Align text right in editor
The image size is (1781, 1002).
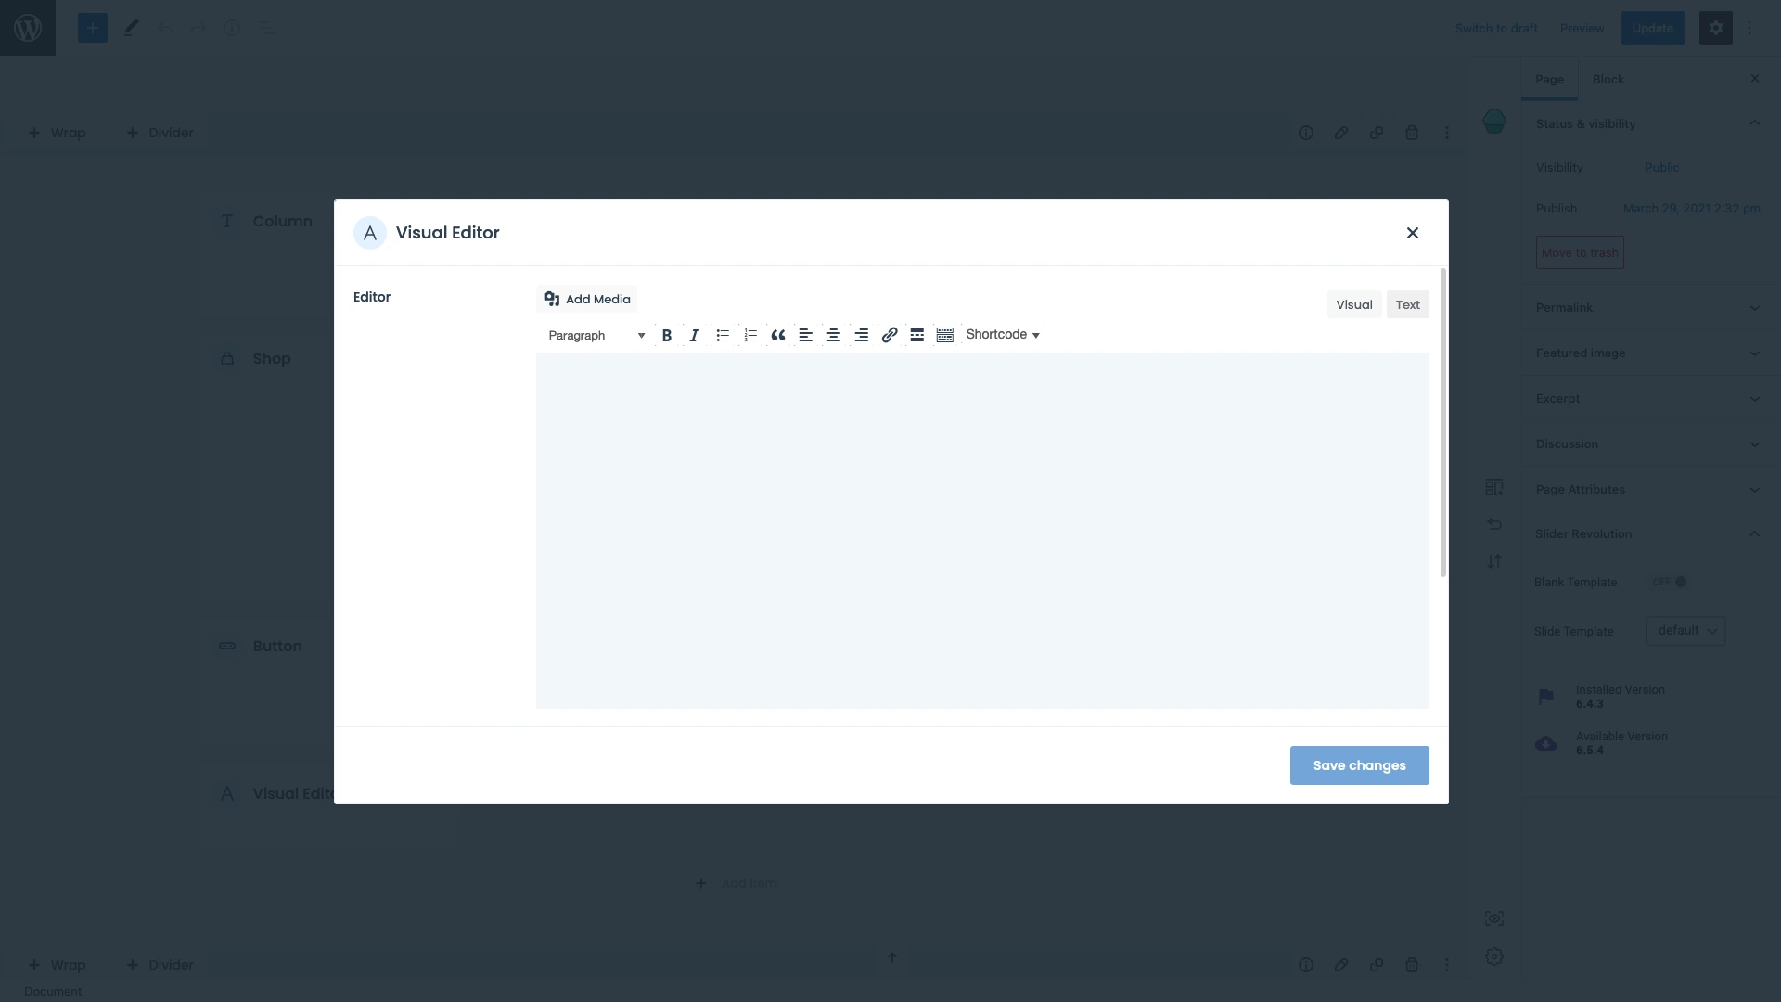[x=862, y=335]
